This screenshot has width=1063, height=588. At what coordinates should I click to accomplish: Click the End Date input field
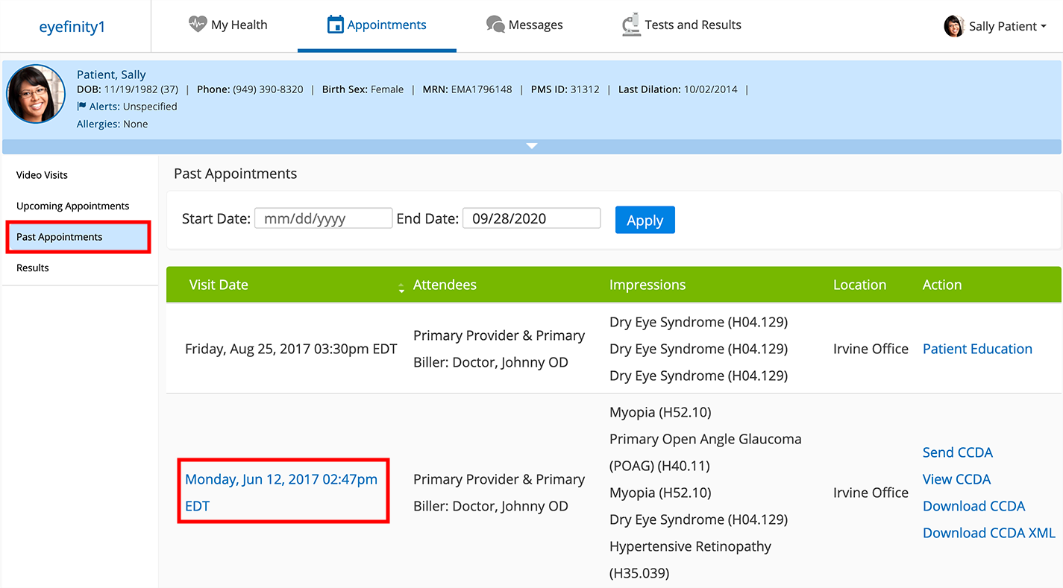(531, 218)
